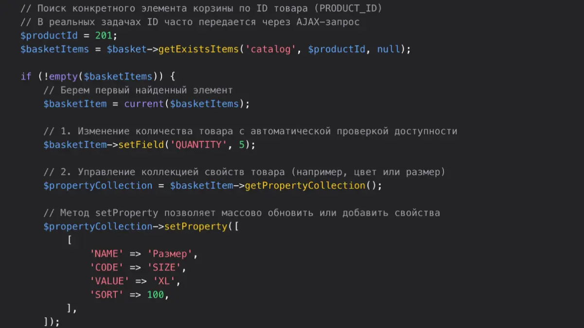Click the 'VALUE' array key
Screen dimensions: 584x328
click(109, 281)
